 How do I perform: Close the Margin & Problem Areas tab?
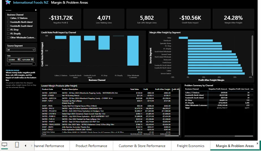tap(257, 143)
